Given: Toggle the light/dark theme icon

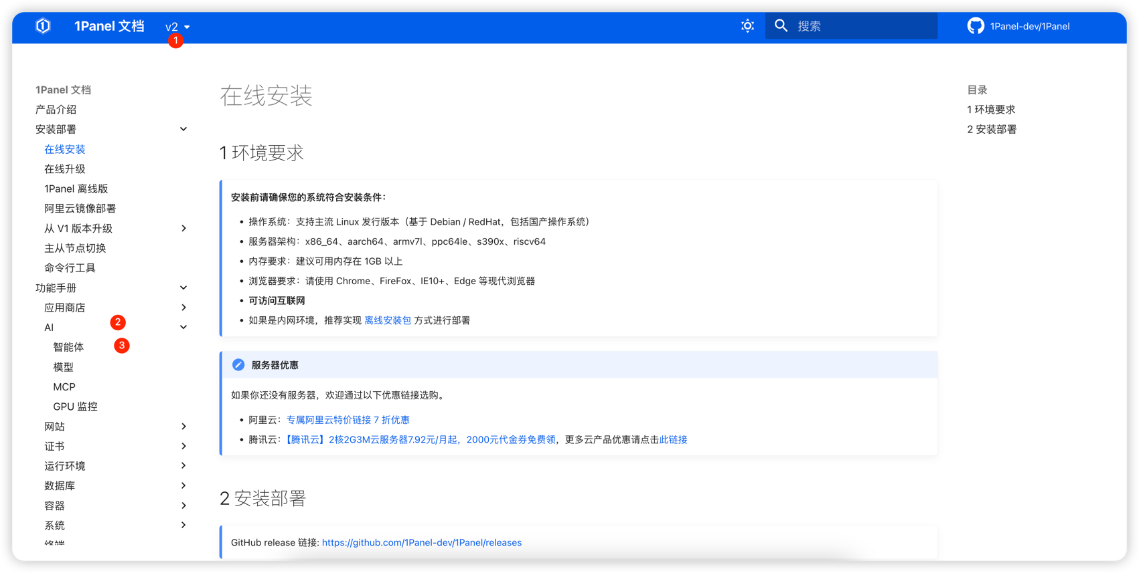Looking at the screenshot, I should (x=747, y=26).
